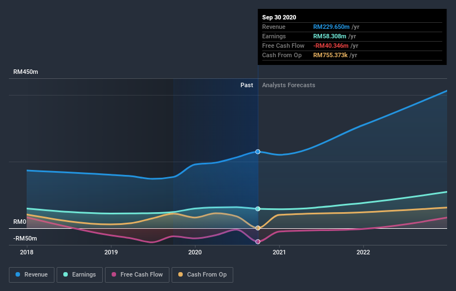Click the Cash From Op row label in tooltip

coord(282,55)
